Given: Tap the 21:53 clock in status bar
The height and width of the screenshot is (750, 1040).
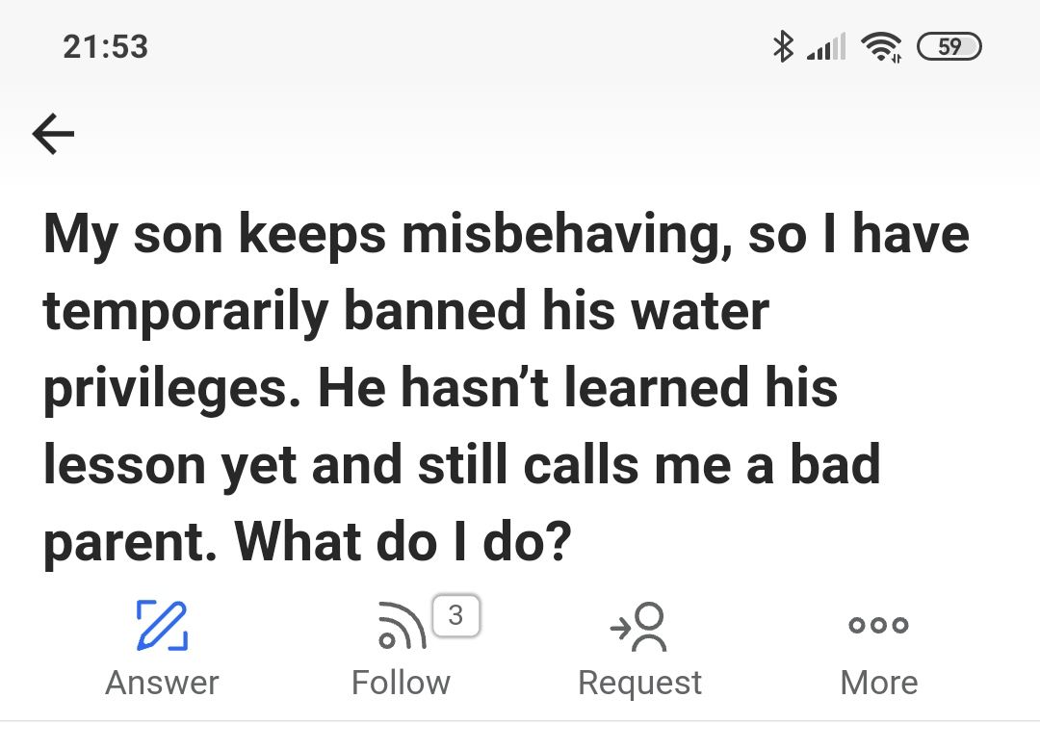Looking at the screenshot, I should click(106, 46).
